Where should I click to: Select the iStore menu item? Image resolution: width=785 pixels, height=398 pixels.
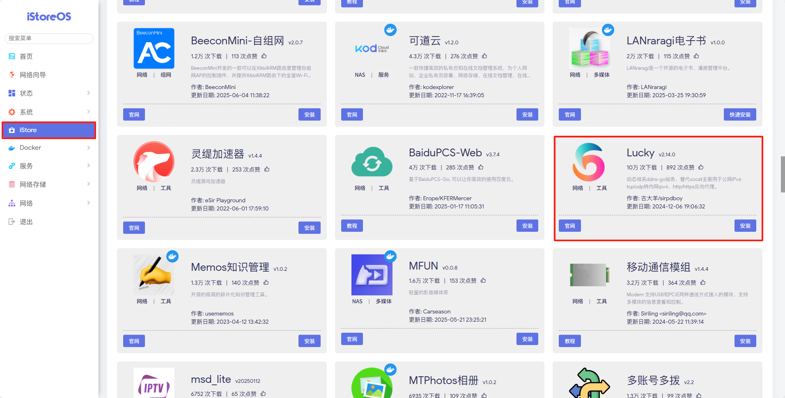pyautogui.click(x=49, y=130)
